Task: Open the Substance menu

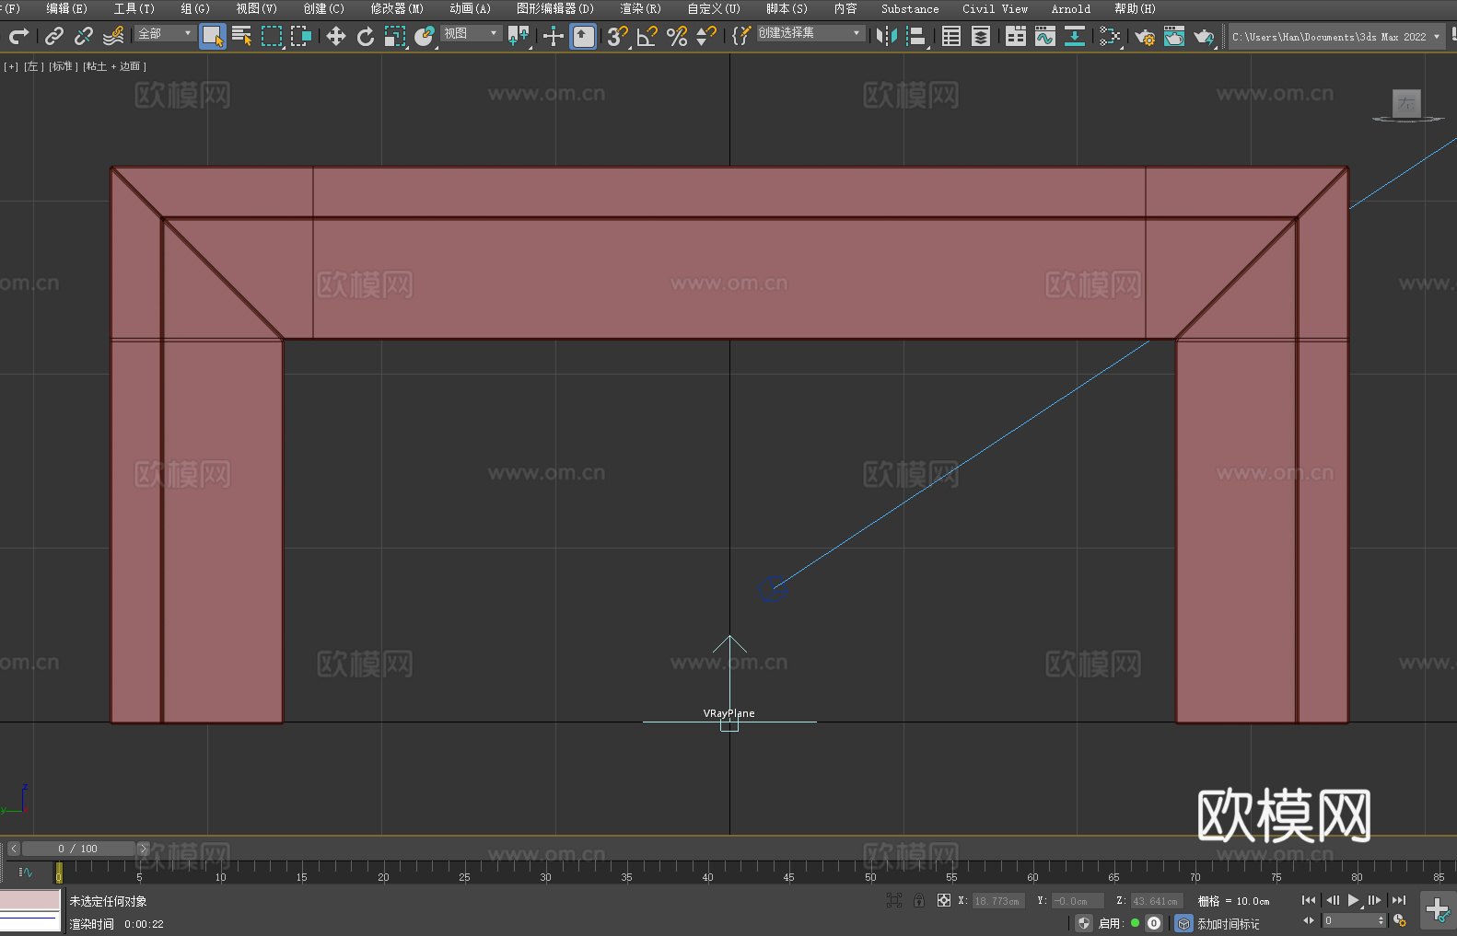Action: (x=910, y=8)
